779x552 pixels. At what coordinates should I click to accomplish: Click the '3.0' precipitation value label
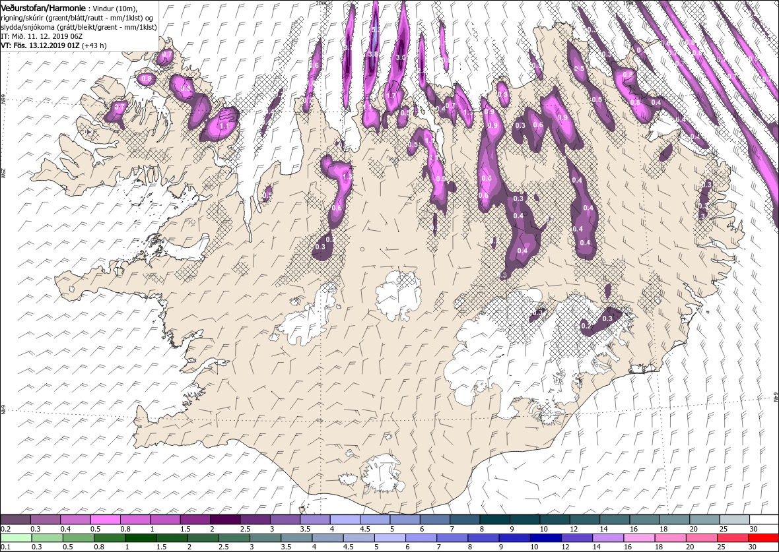[401, 57]
